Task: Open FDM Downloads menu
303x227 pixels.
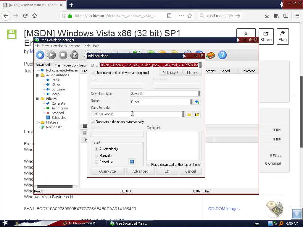Action: pos(59,46)
